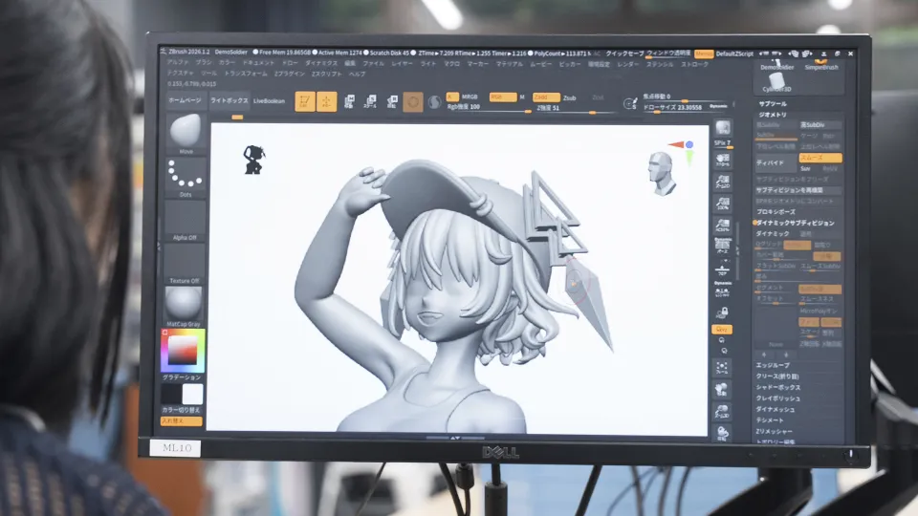Click the ディバイド button
The width and height of the screenshot is (918, 516).
774,163
